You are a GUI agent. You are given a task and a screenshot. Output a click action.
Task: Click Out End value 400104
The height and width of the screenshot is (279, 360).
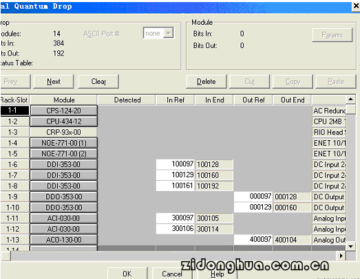coord(292,240)
